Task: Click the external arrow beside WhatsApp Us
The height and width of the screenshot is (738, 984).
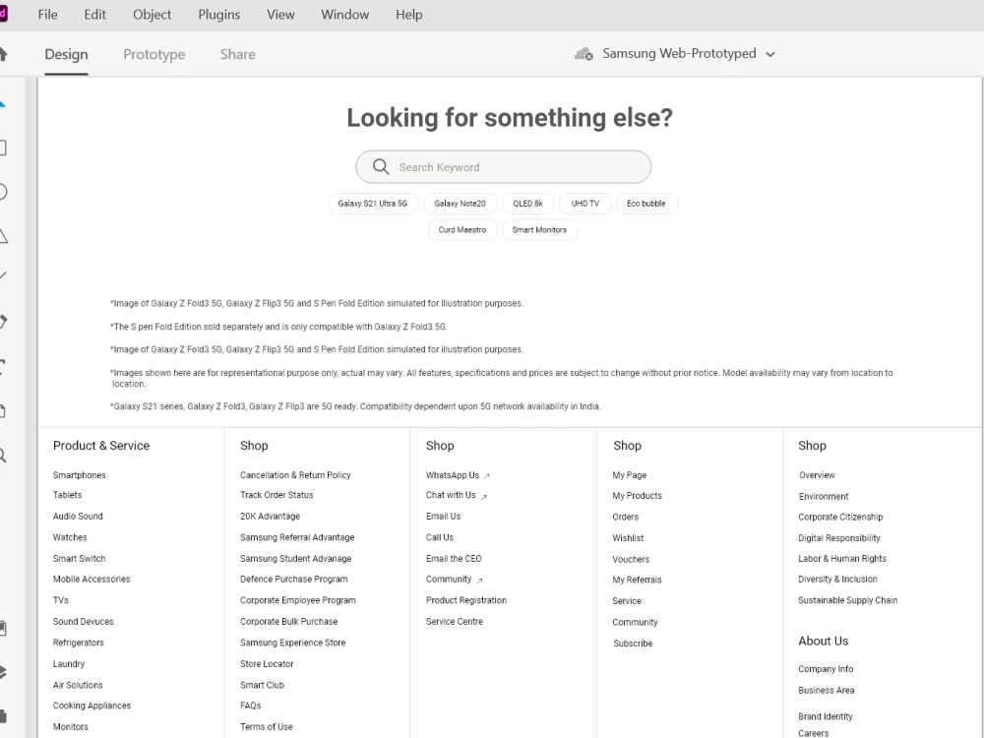Action: 487,475
